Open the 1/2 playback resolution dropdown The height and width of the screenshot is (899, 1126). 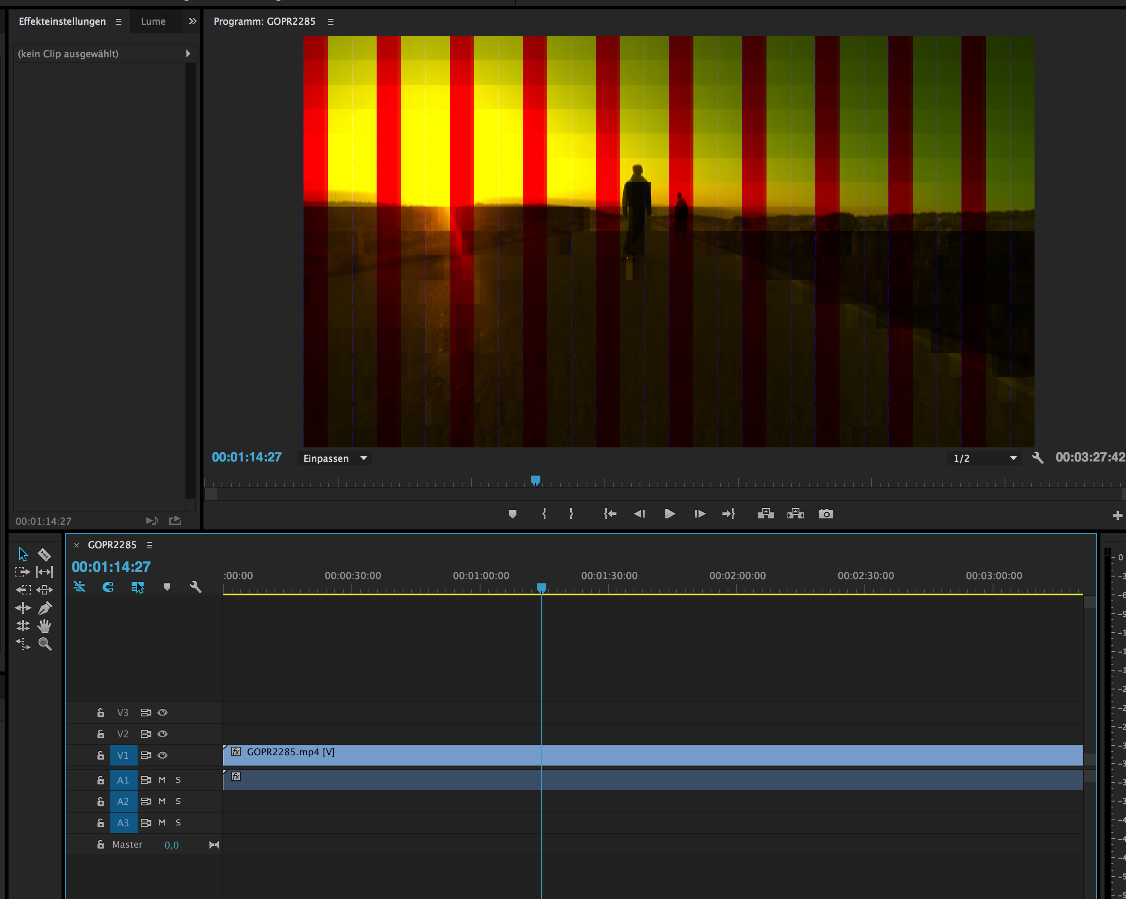coord(984,458)
